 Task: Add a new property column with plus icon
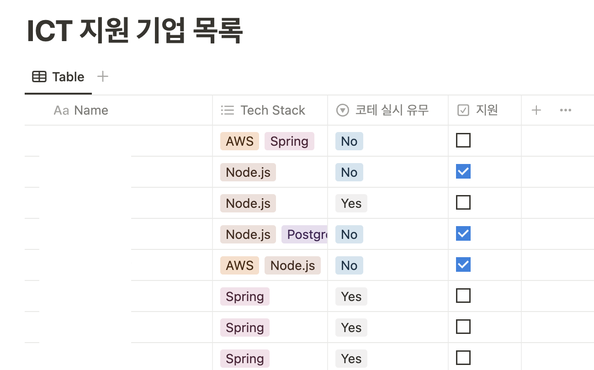point(536,110)
